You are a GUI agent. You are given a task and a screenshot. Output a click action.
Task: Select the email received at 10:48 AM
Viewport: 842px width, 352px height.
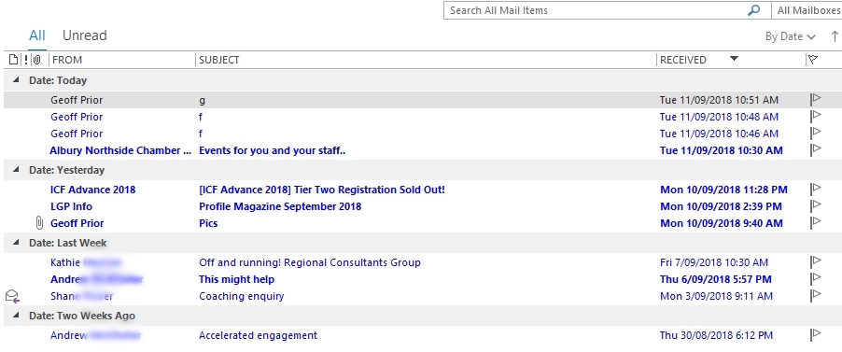[719, 117]
